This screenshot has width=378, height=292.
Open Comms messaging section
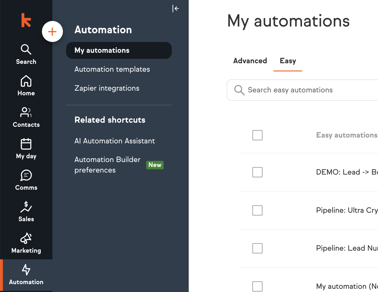(x=26, y=180)
